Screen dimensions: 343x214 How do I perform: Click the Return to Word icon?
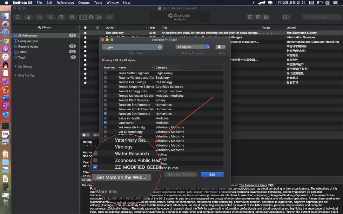[266, 17]
